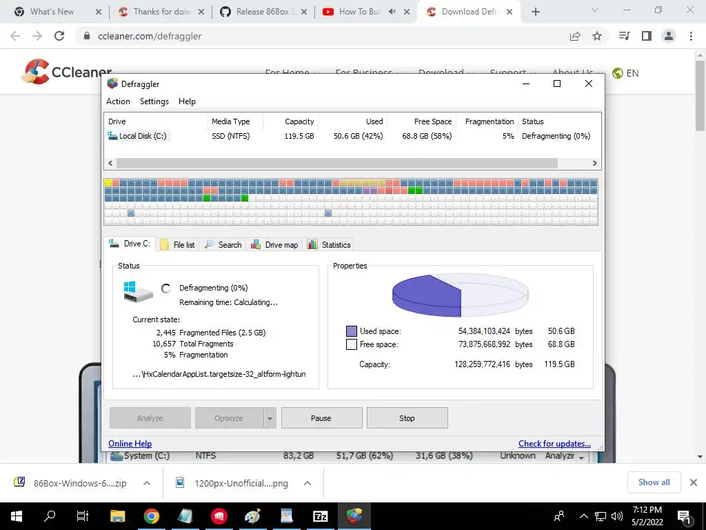Open taskbar Search icon
706x530 pixels.
[50, 516]
